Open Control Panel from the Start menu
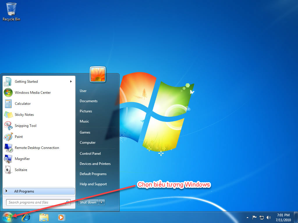Image resolution: width=298 pixels, height=223 pixels. coord(90,154)
